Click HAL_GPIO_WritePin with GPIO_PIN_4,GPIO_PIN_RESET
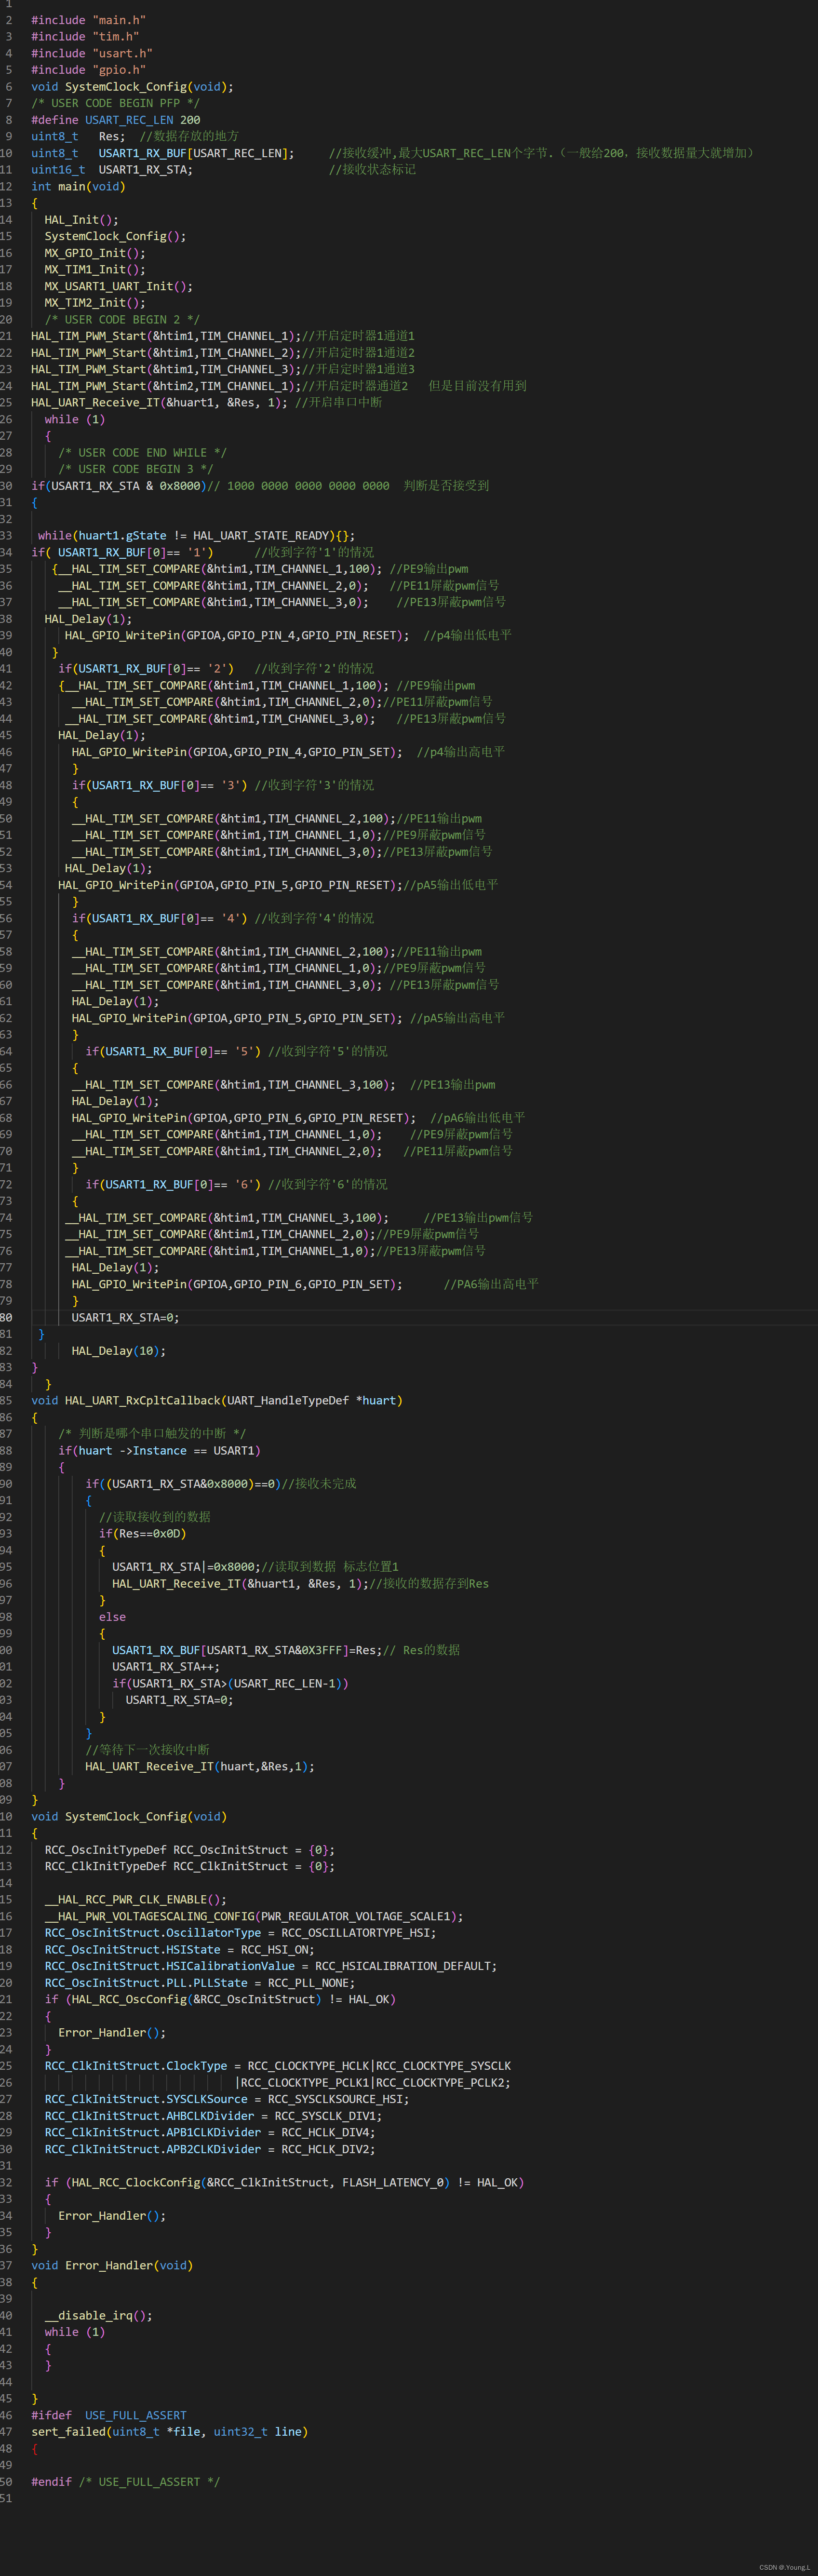The height and width of the screenshot is (2576, 818). point(237,636)
